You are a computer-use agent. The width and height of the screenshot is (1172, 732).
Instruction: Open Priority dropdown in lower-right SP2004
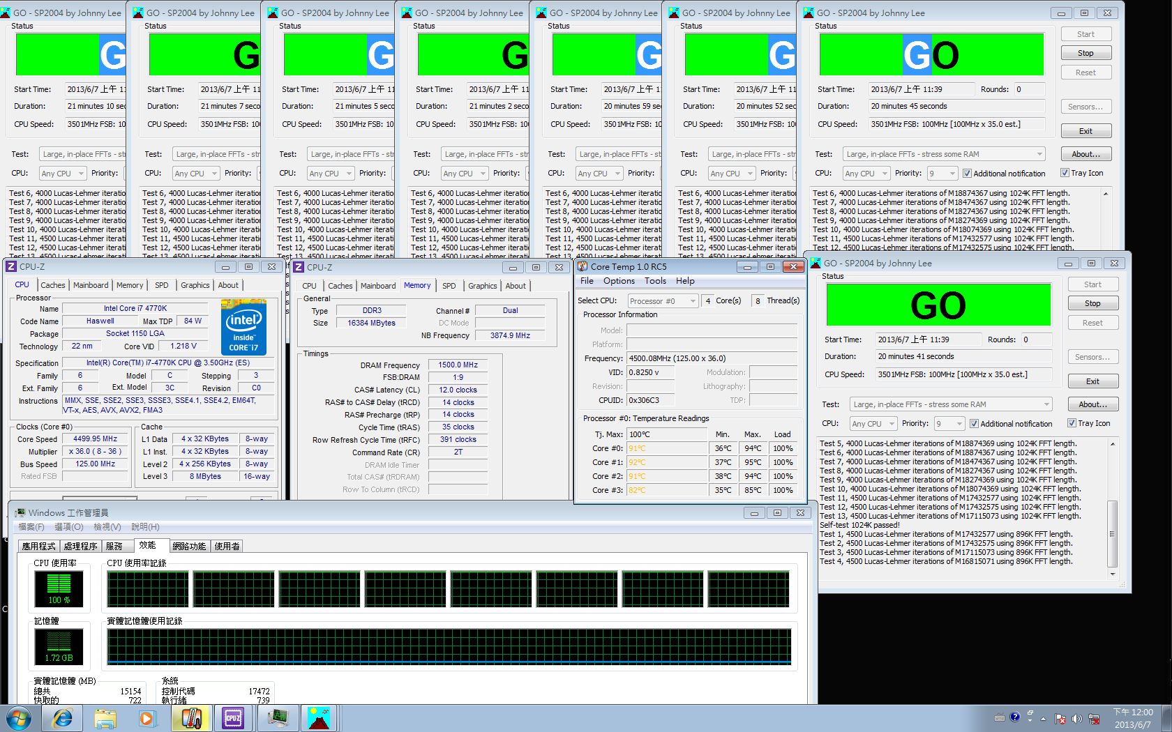[949, 424]
